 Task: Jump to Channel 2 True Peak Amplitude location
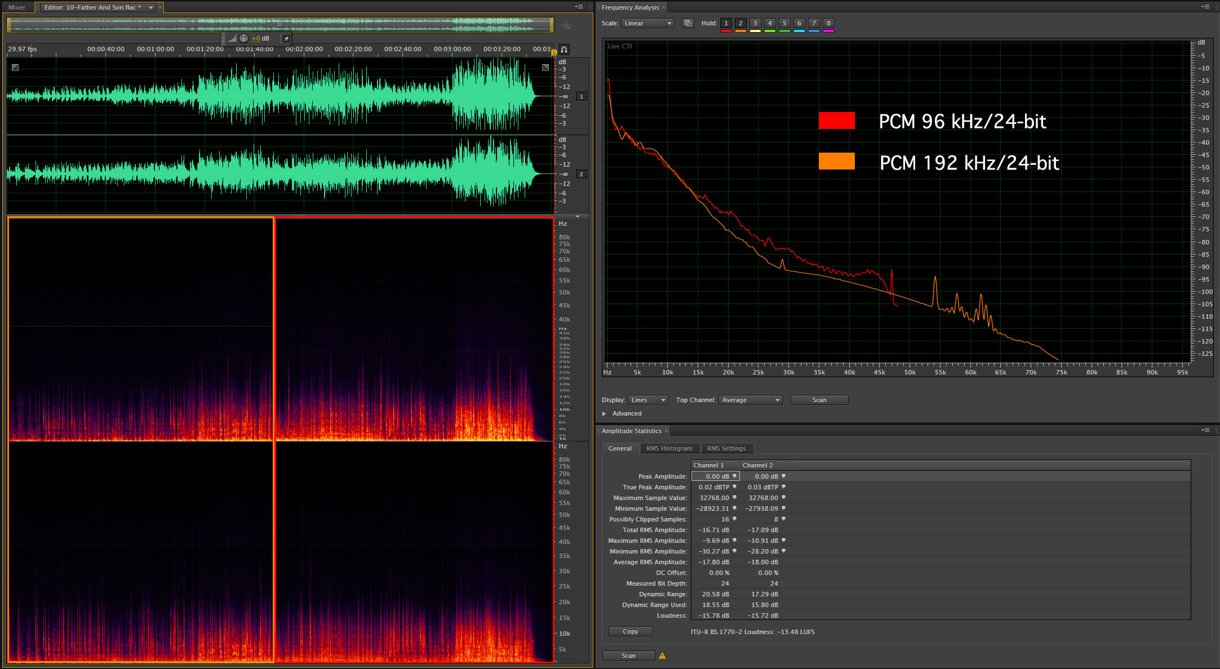coord(783,487)
